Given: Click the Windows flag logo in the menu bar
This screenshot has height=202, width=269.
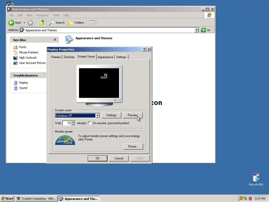Looking at the screenshot, I should 209,15.
